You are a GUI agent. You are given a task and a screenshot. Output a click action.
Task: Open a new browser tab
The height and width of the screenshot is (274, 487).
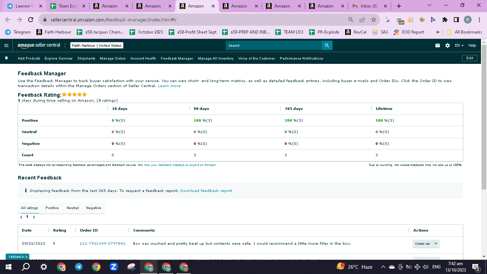pos(399,6)
